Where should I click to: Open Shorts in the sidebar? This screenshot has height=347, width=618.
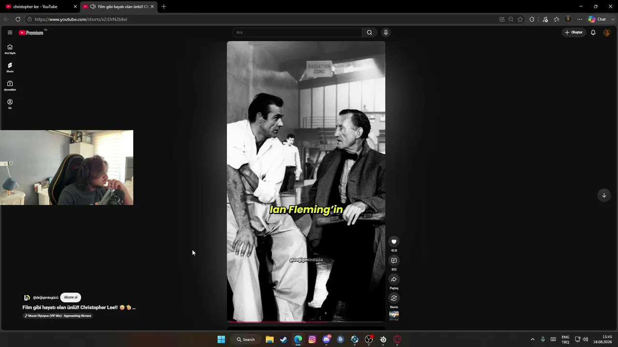(10, 67)
